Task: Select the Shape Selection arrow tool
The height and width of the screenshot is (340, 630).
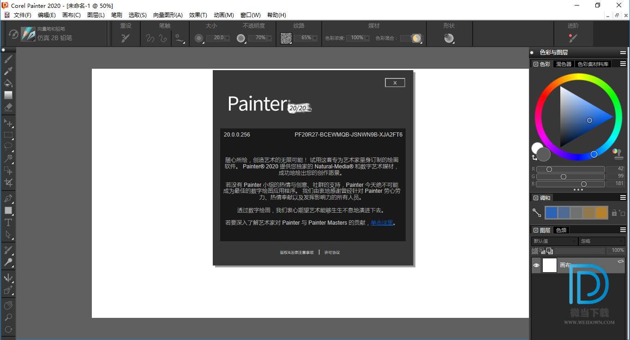Action: 8,234
